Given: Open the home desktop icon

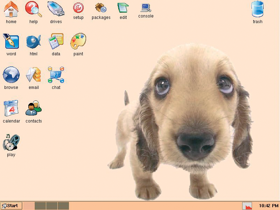Looking at the screenshot, I should (x=11, y=9).
